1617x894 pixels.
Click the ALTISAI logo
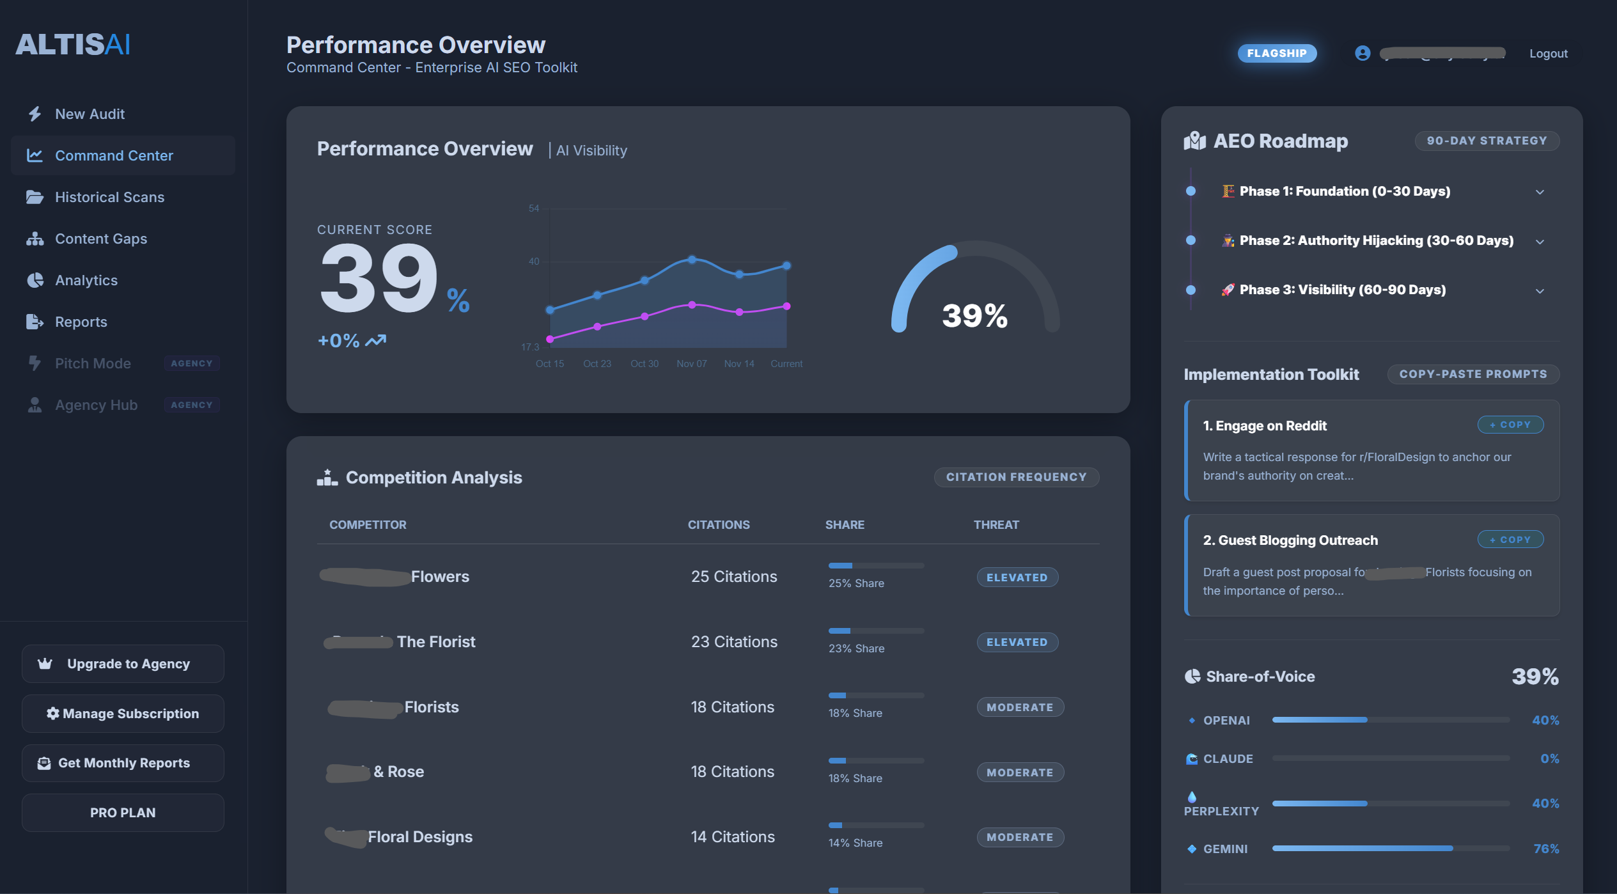pos(73,45)
